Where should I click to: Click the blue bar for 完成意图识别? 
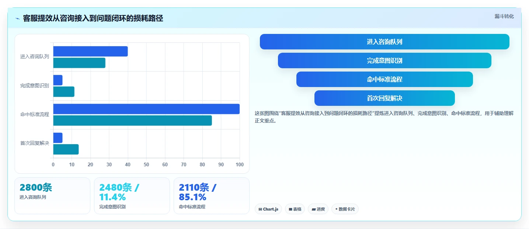[58, 80]
